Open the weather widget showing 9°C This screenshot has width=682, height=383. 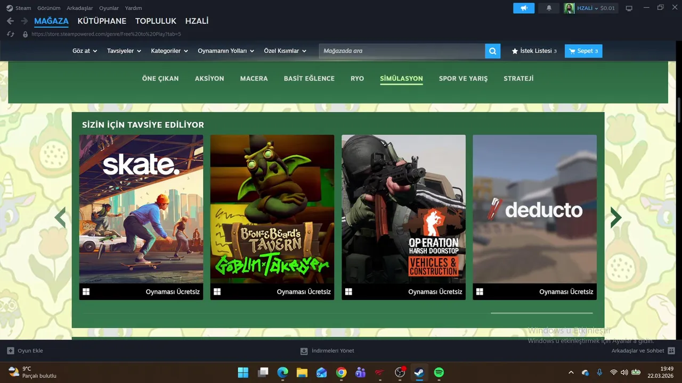click(x=32, y=372)
